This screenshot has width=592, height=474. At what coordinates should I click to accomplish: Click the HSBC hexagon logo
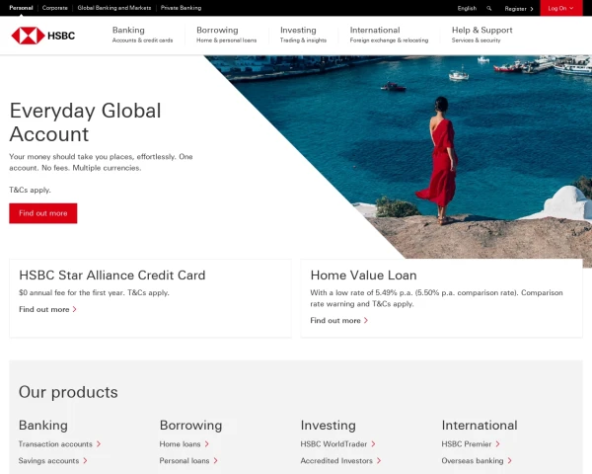click(x=28, y=36)
